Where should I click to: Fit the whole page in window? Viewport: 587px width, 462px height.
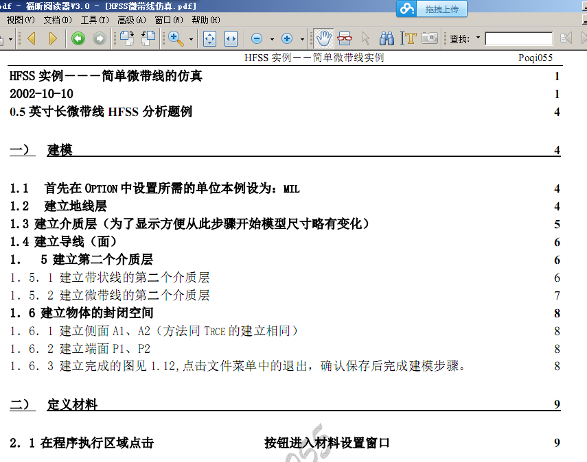tap(209, 38)
